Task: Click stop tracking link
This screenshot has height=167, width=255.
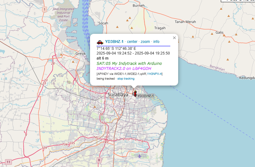Action: [126, 78]
